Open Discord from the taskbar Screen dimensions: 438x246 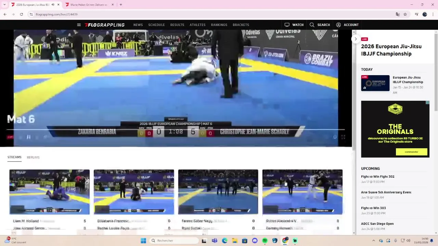point(255,241)
